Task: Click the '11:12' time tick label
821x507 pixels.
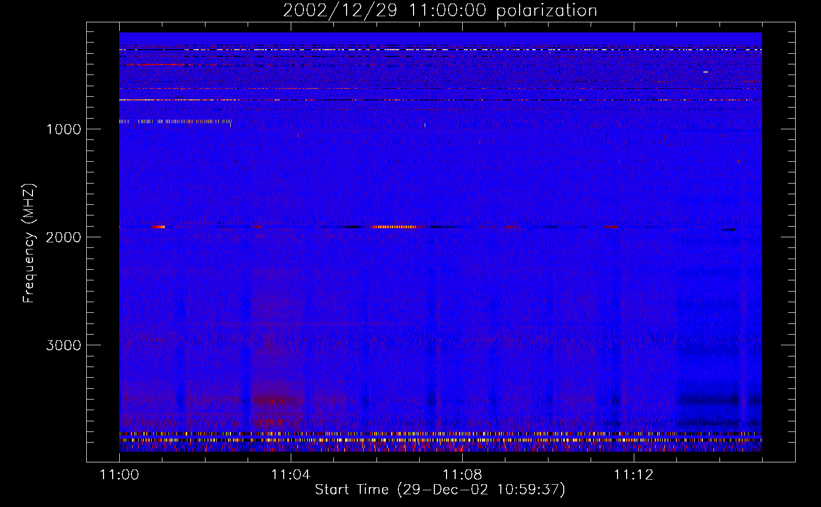Action: 633,475
